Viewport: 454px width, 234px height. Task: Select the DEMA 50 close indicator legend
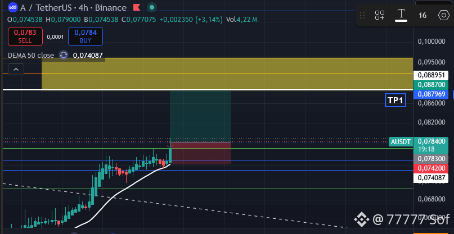coord(31,55)
